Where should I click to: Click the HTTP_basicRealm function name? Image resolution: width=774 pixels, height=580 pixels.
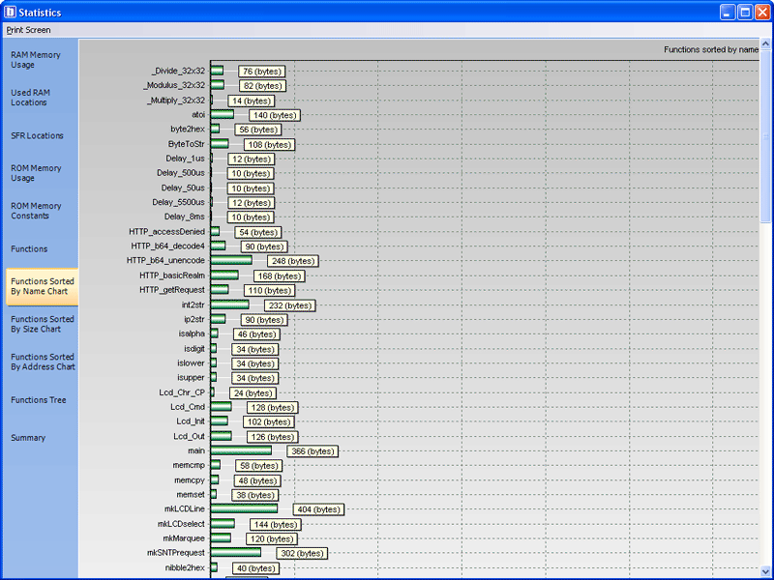point(172,275)
